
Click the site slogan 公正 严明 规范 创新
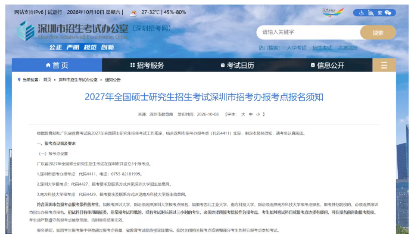pyautogui.click(x=82, y=48)
